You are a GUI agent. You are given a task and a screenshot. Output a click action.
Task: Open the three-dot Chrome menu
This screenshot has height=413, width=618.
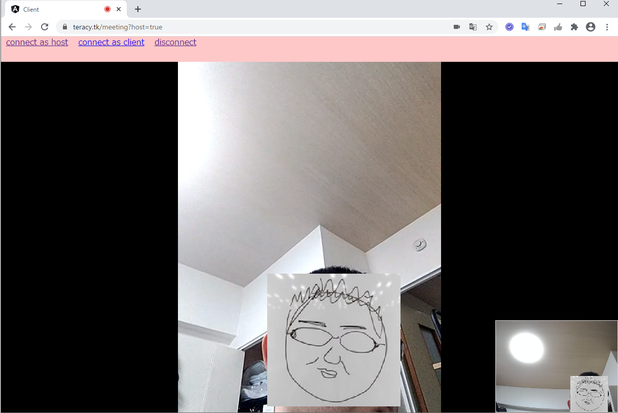[607, 26]
